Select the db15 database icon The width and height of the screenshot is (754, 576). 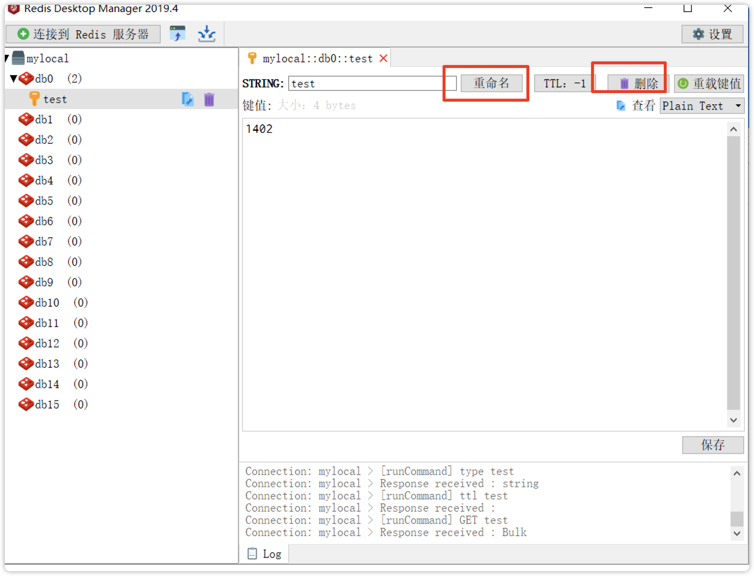click(26, 404)
